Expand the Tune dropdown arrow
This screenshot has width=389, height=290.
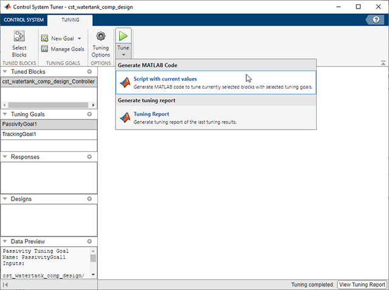click(123, 55)
